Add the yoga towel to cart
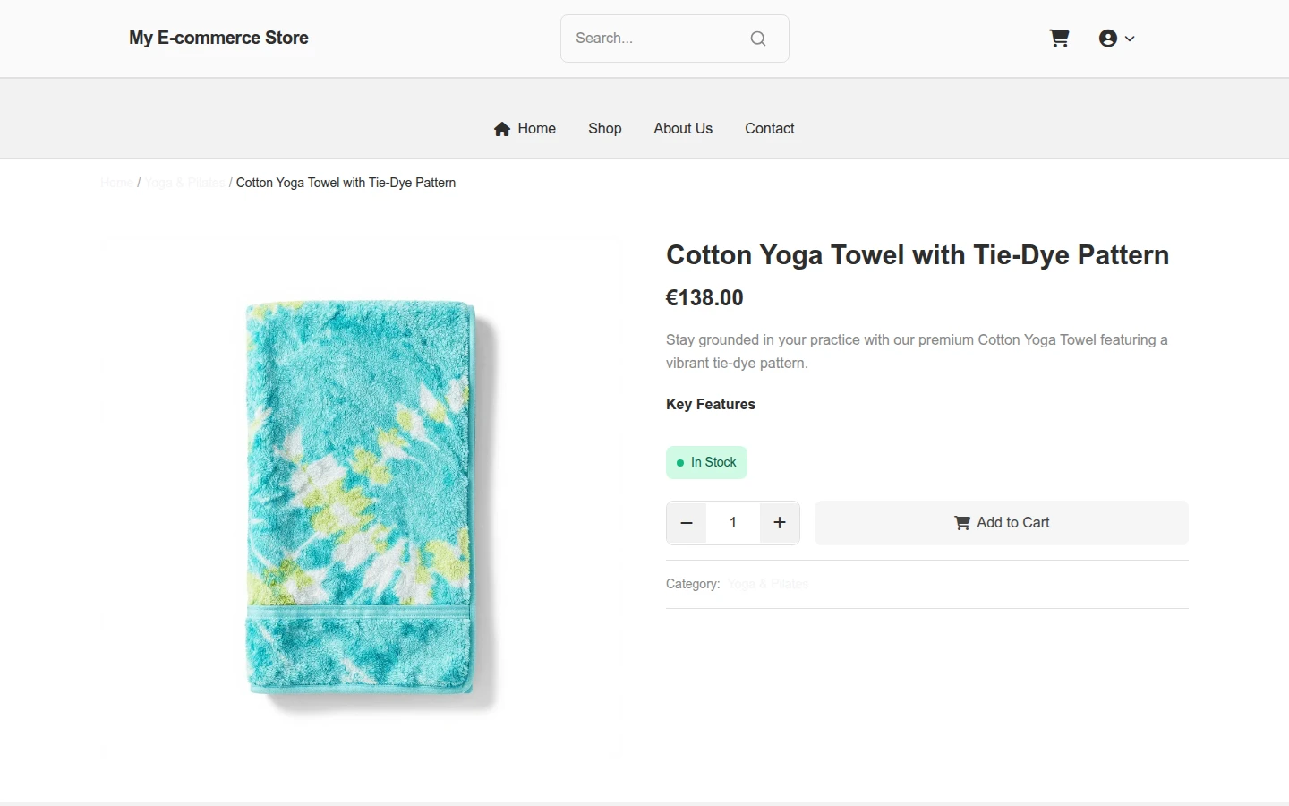 pyautogui.click(x=1002, y=523)
